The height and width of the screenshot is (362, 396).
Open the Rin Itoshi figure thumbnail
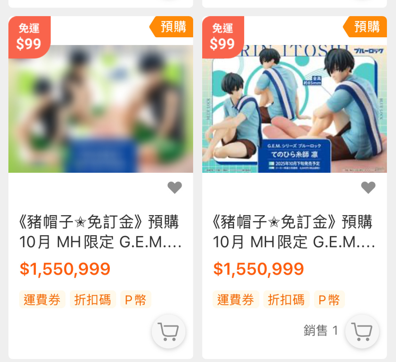pos(295,109)
